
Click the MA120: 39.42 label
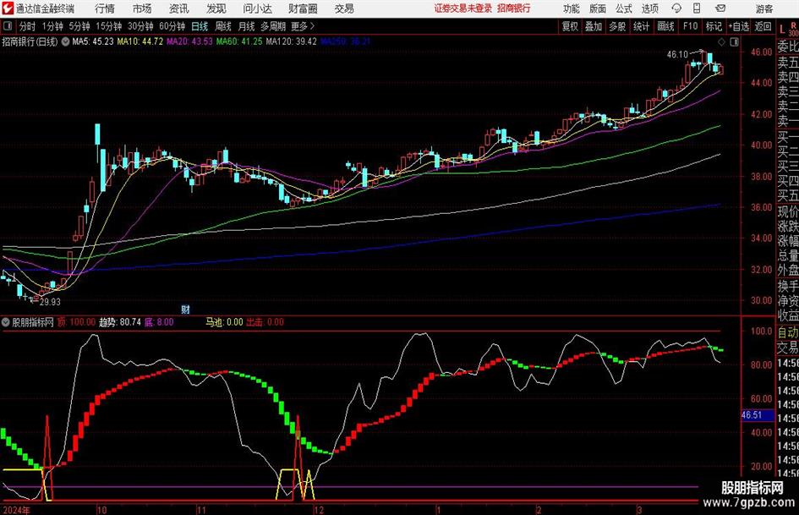tap(291, 41)
